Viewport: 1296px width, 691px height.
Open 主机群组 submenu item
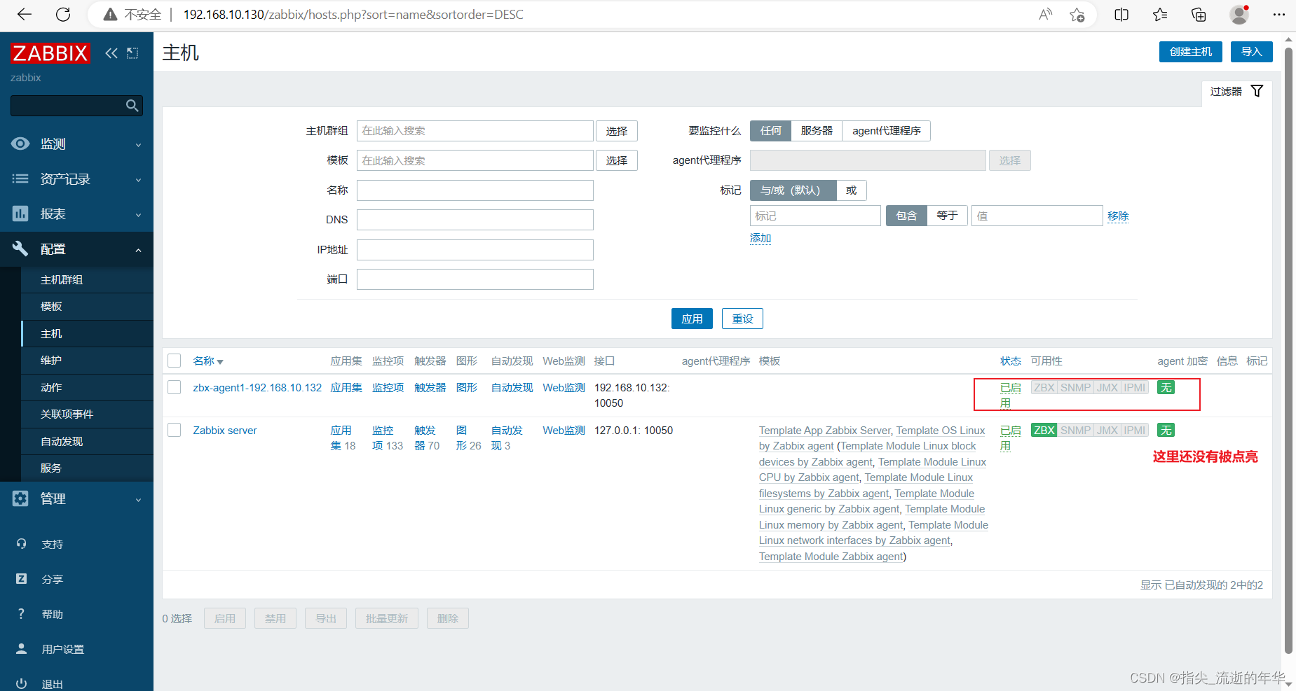point(87,279)
